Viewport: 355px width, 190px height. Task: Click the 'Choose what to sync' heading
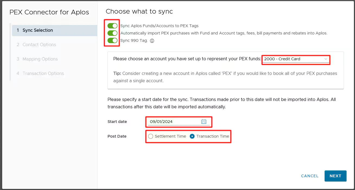[139, 11]
